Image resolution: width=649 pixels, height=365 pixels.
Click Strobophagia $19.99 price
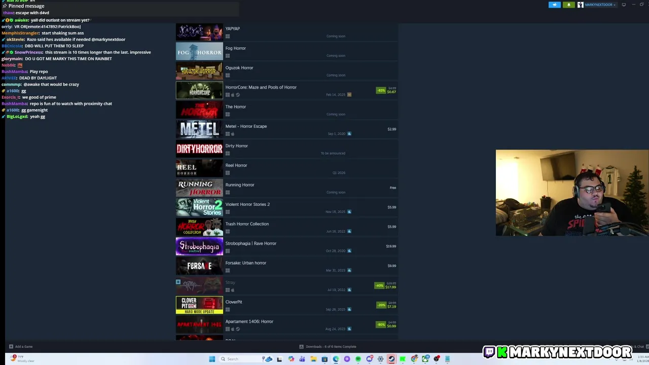[391, 246]
